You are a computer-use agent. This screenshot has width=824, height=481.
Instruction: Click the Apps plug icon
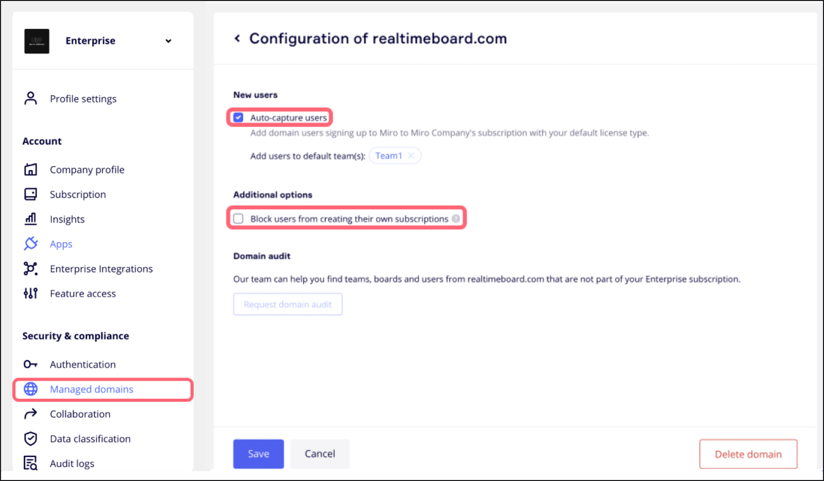tap(31, 243)
